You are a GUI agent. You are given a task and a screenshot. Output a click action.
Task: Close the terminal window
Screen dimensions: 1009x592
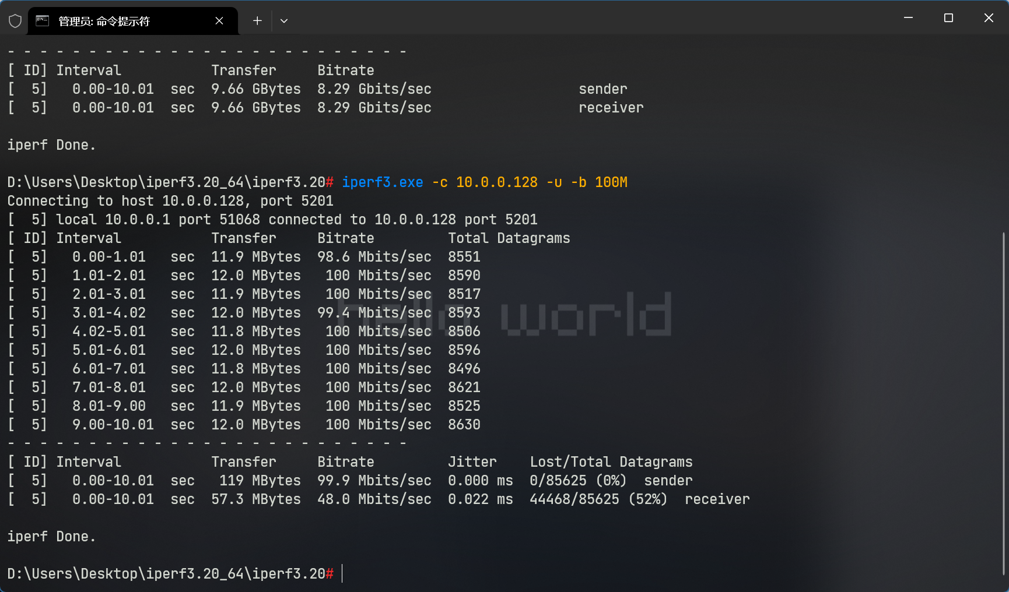(989, 18)
